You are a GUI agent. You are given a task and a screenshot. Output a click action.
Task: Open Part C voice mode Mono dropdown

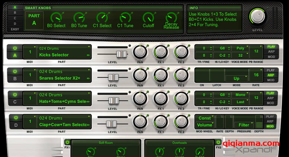click(x=241, y=95)
